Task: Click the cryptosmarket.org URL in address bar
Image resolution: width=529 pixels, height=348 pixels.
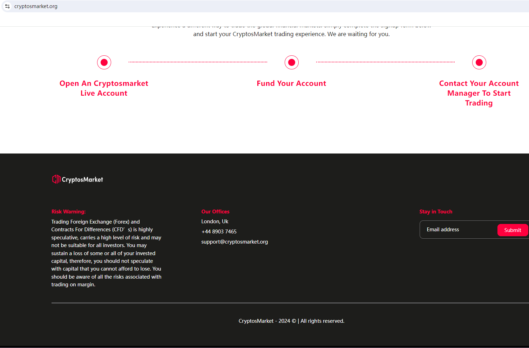Action: coord(36,6)
